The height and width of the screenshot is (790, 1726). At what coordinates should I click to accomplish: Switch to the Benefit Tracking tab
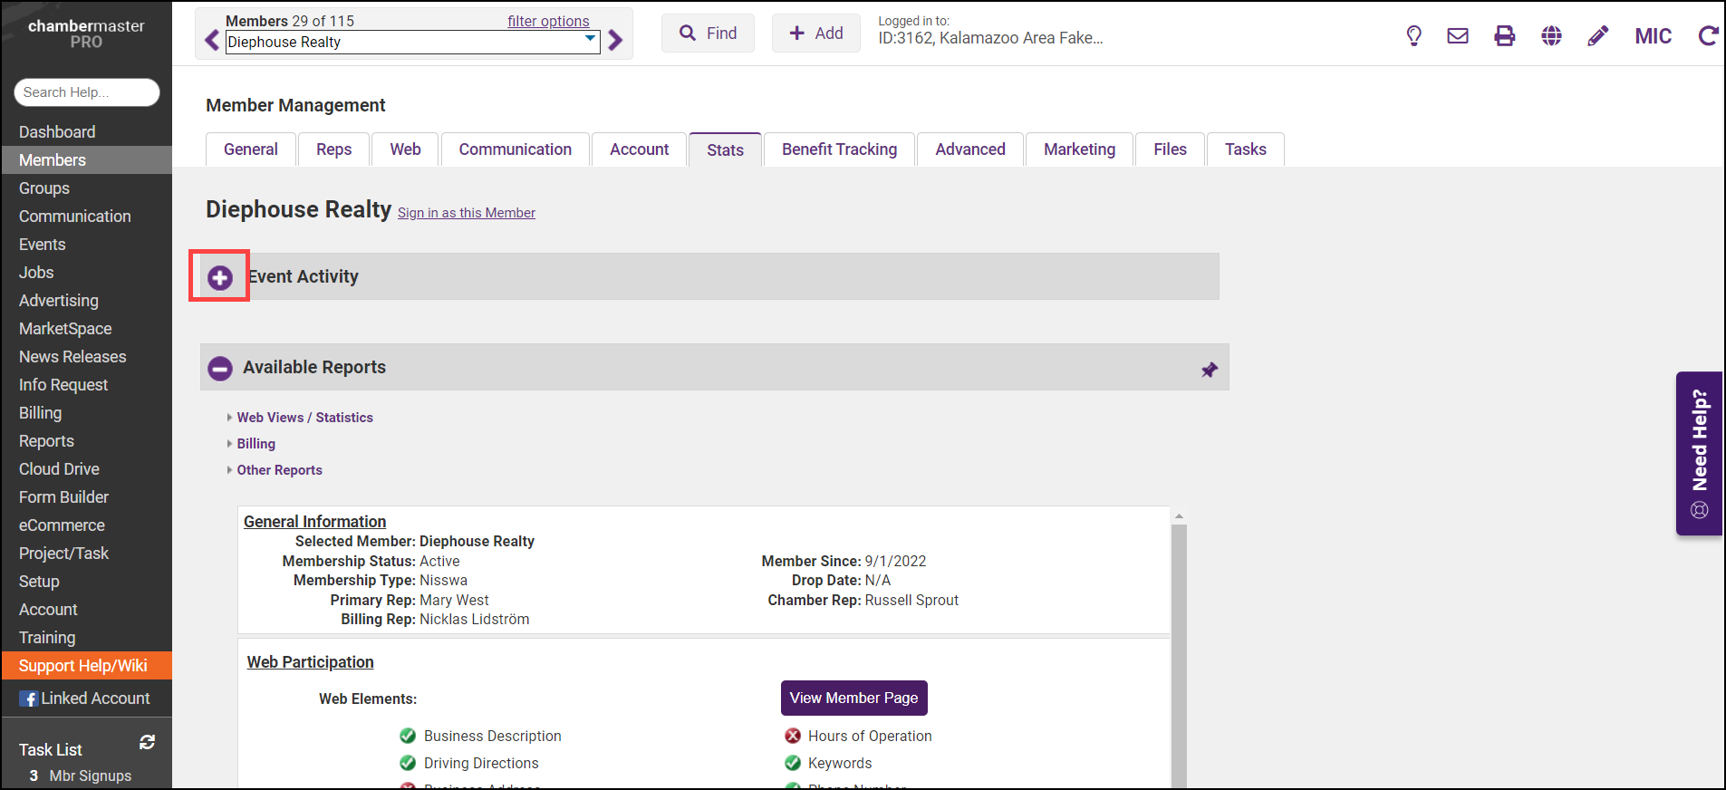pyautogui.click(x=839, y=149)
